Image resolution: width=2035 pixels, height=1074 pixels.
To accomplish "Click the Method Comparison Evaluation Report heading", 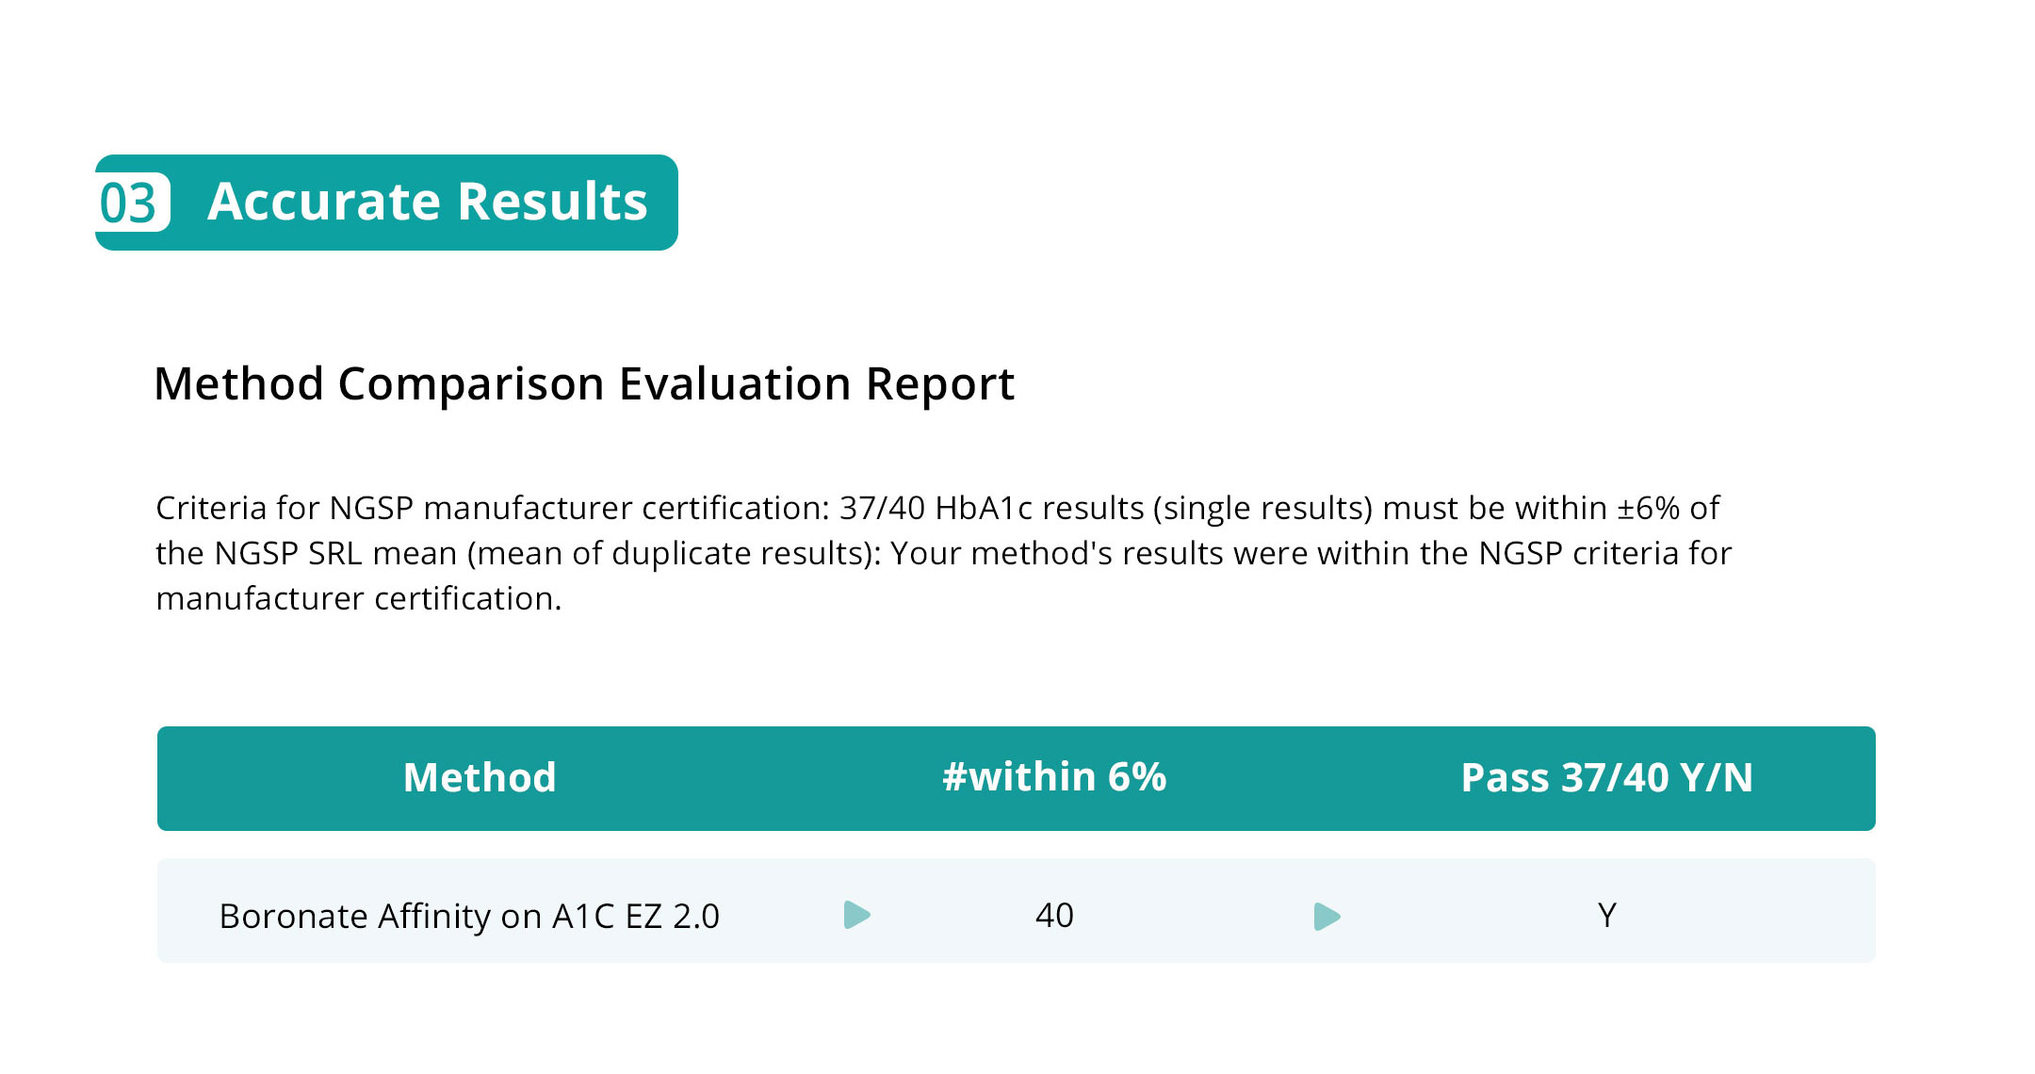I will click(x=583, y=384).
